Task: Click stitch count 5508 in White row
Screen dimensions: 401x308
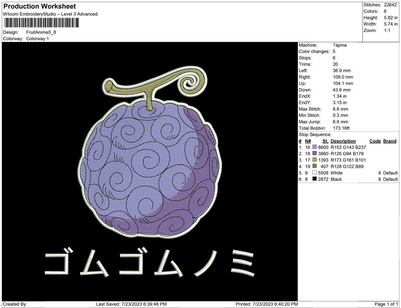Action: pos(323,173)
